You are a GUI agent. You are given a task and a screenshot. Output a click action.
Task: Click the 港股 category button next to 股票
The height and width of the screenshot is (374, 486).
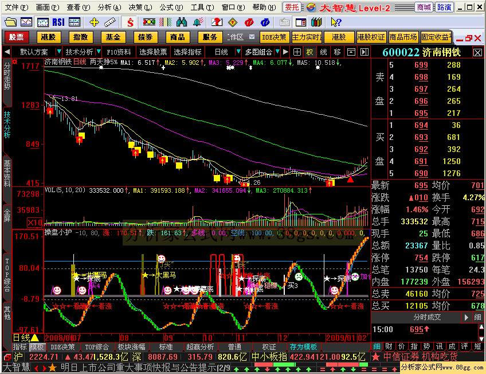[x=49, y=37]
